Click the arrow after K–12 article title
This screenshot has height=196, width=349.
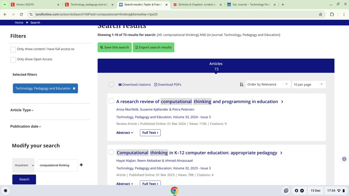(281, 153)
